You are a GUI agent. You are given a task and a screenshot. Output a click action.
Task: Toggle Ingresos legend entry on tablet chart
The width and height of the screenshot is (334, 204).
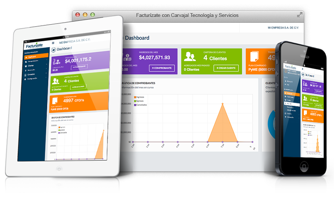62,127
